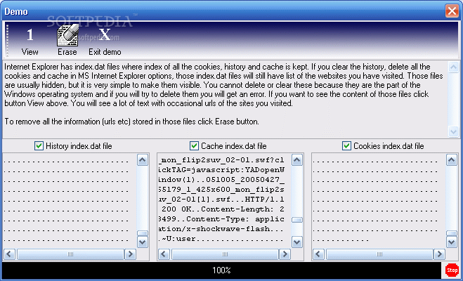The image size is (463, 281).
Task: Click the 'History index.dat file' label
Action: pos(79,146)
